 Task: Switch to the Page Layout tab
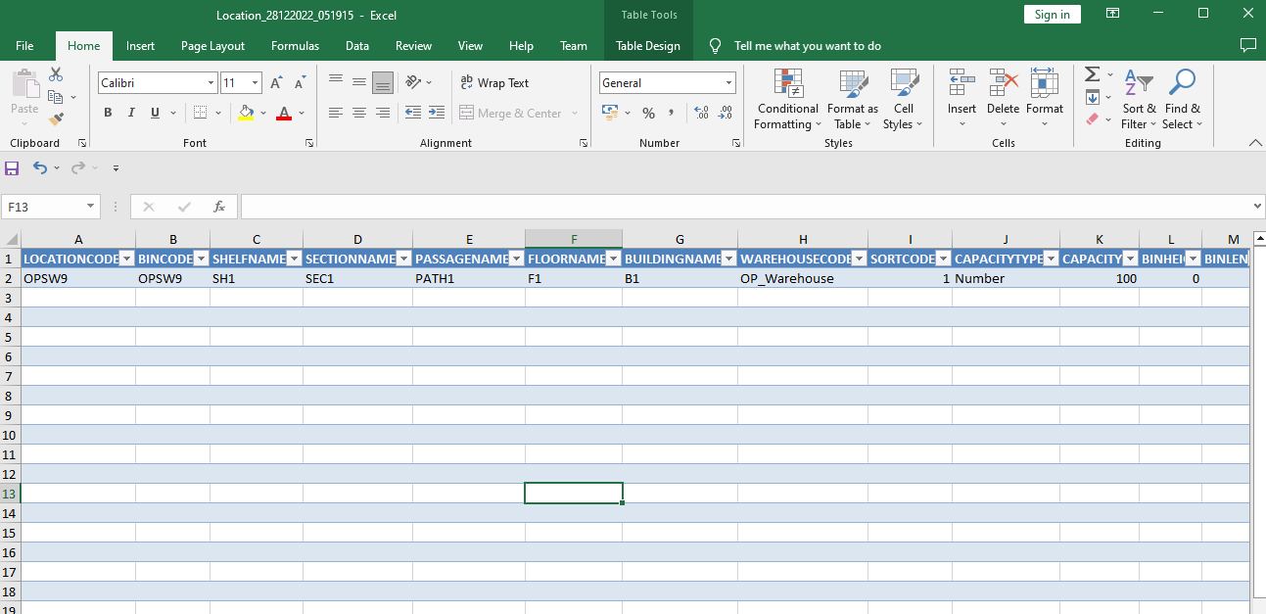point(212,46)
